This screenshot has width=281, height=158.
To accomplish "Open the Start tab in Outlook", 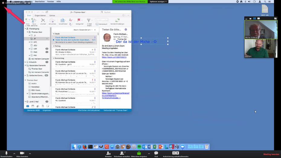I will click(29, 16).
